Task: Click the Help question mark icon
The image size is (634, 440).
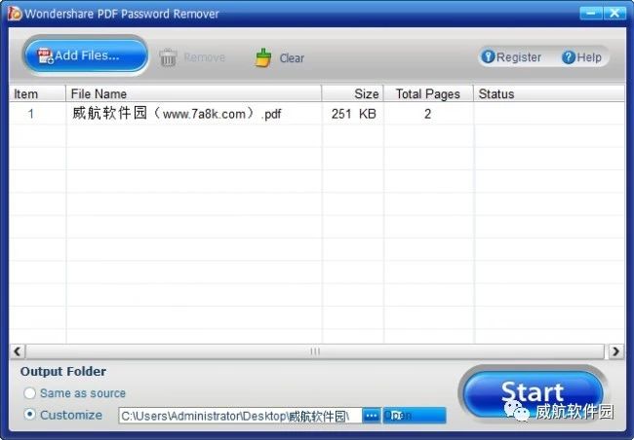Action: (569, 56)
